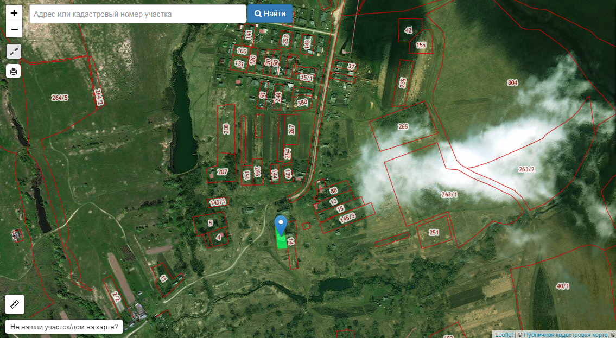Click parcel labeled 235

(403, 82)
